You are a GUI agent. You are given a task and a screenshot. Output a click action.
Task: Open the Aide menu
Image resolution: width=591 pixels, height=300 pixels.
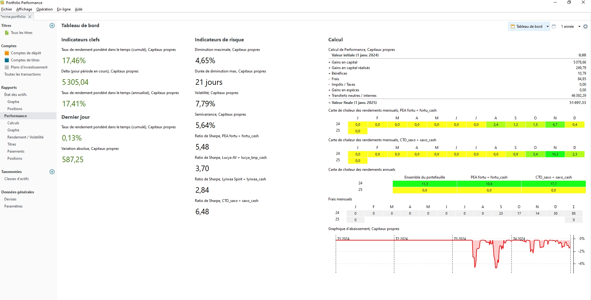click(x=79, y=9)
